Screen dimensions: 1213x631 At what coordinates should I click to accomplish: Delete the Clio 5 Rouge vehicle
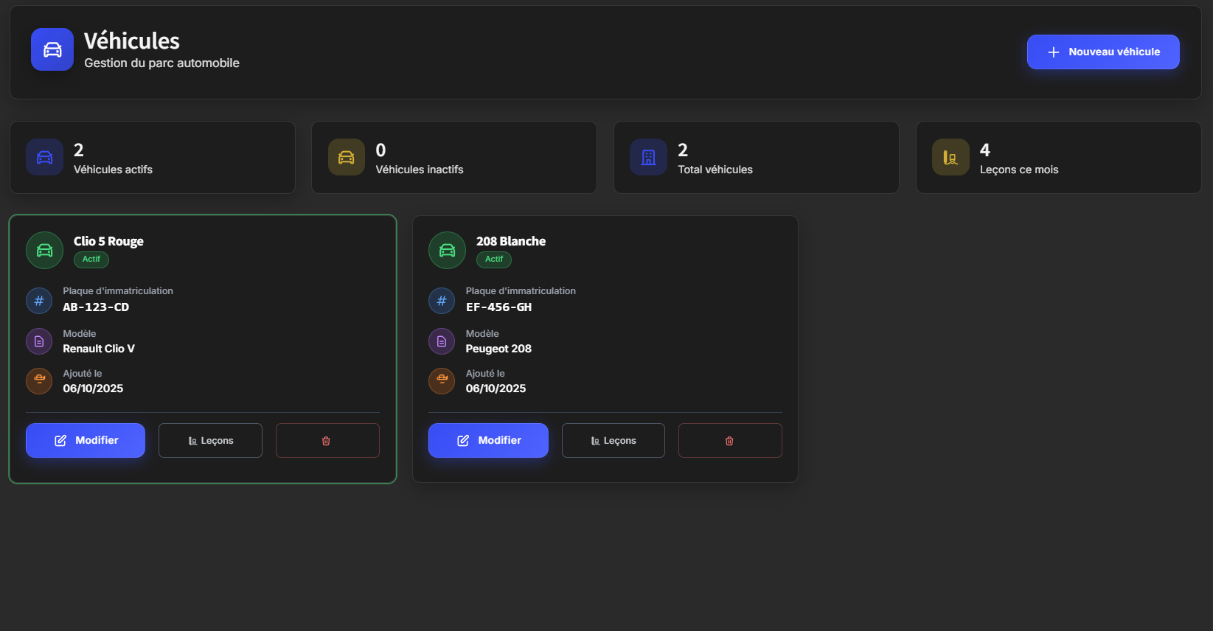click(327, 441)
